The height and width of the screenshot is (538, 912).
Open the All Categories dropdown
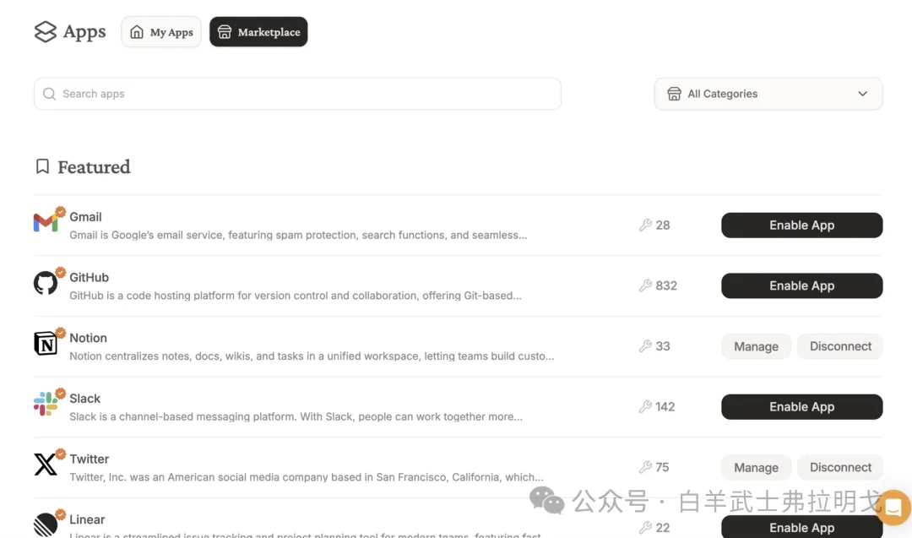click(x=768, y=94)
